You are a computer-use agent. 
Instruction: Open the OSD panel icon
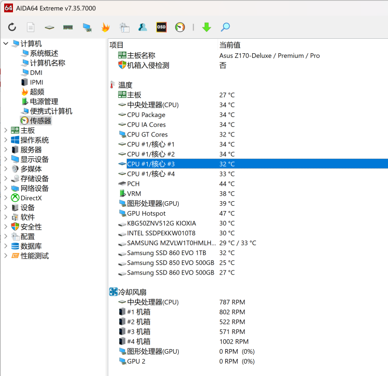[x=161, y=27]
